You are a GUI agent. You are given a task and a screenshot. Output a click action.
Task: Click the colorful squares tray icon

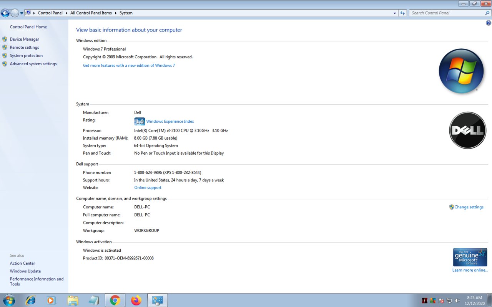[x=433, y=300]
